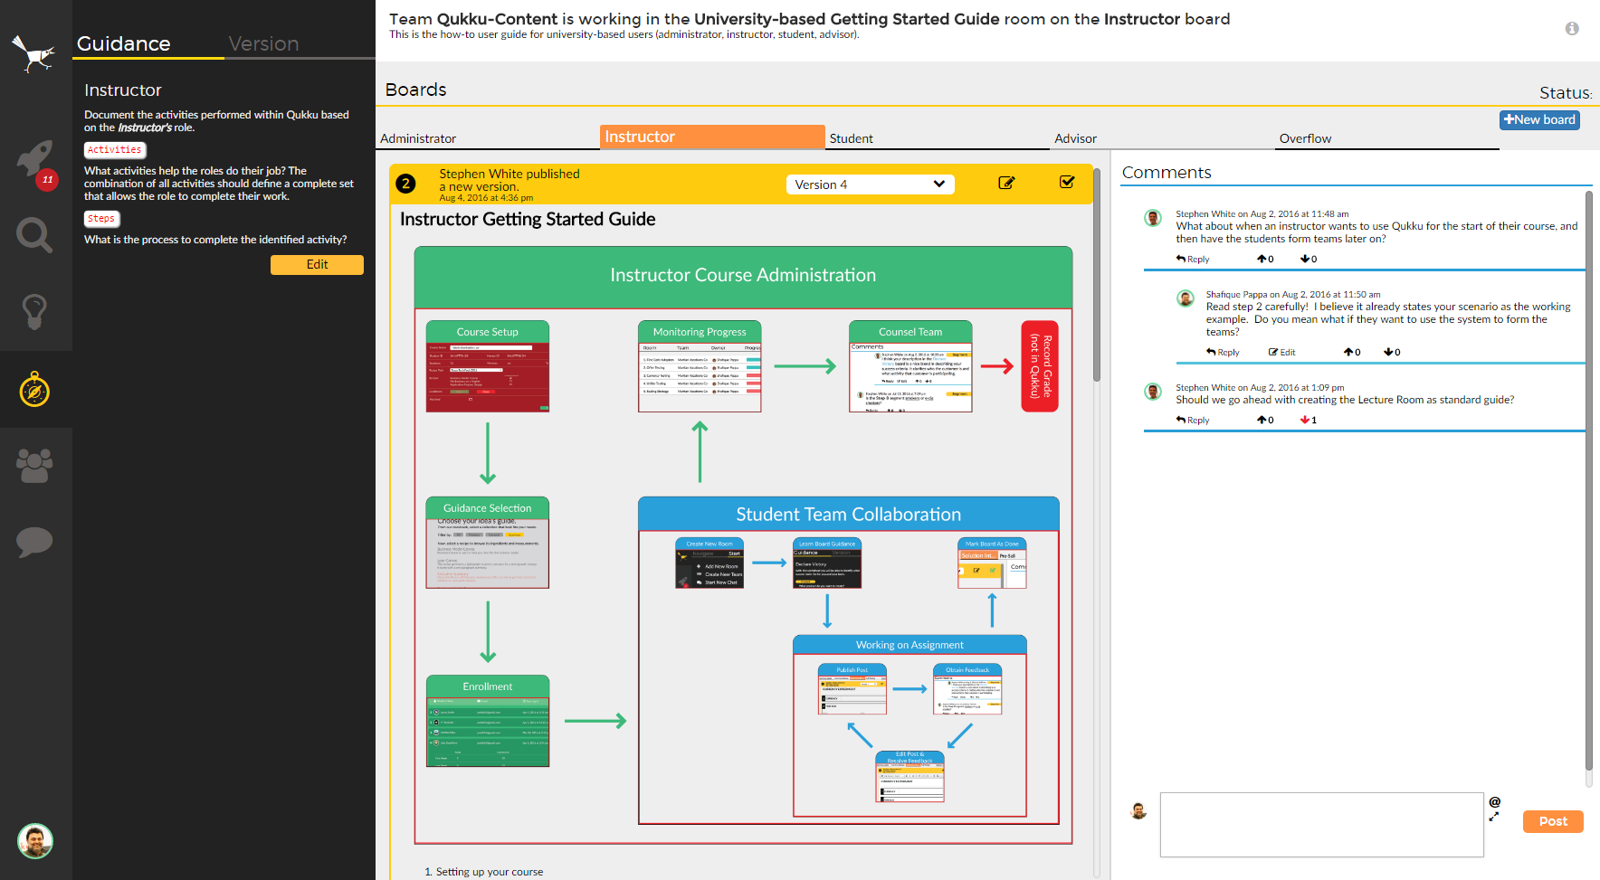Select the Instructor board tab
Image resolution: width=1600 pixels, height=880 pixels.
point(712,137)
